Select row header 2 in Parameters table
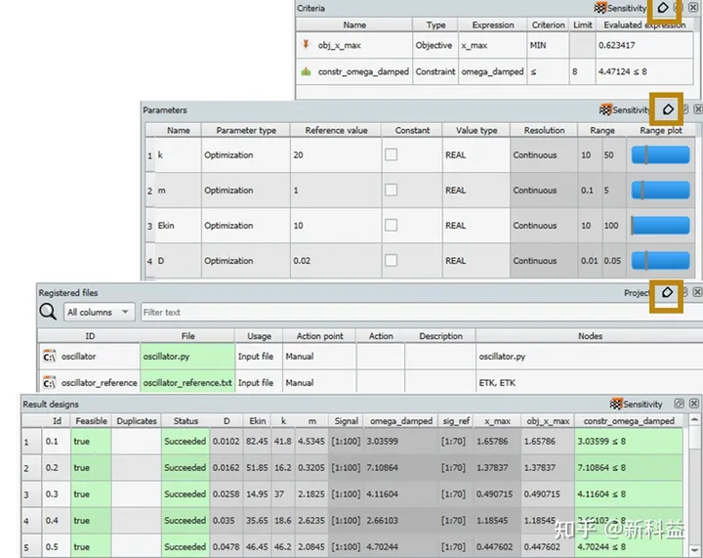 [x=149, y=191]
